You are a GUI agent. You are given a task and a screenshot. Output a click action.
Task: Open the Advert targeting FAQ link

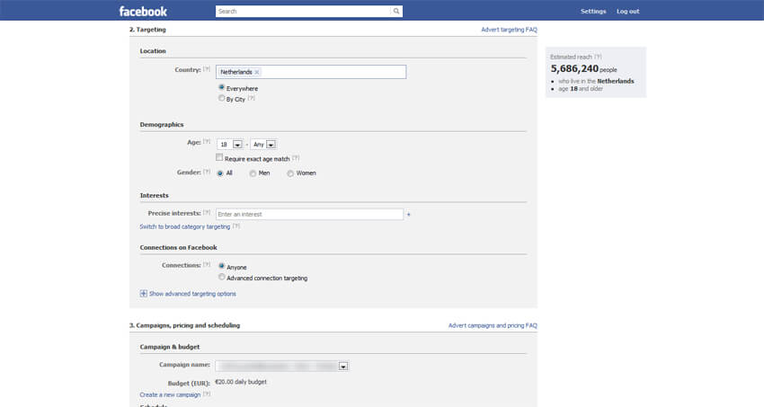(x=509, y=30)
